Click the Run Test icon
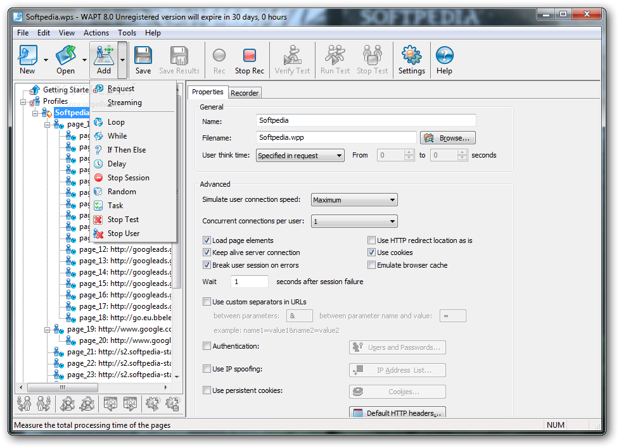The height and width of the screenshot is (448, 619). (335, 60)
